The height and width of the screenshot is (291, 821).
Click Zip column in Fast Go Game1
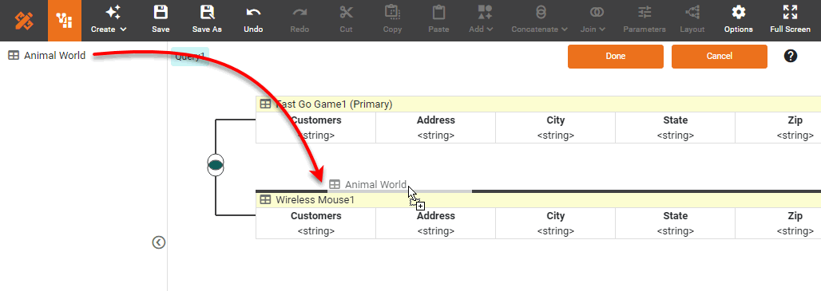pos(778,128)
